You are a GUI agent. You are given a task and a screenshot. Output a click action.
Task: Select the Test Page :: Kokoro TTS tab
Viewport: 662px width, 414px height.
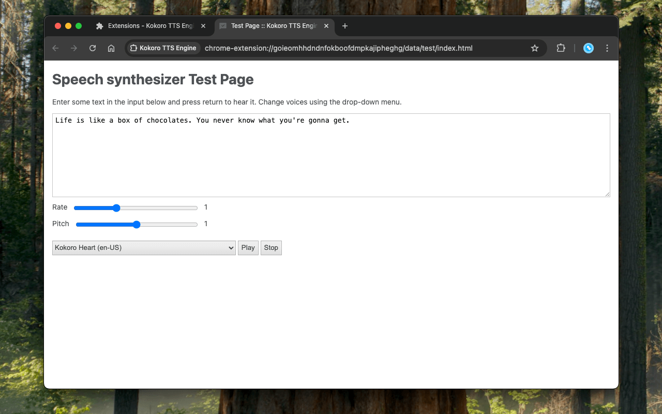(274, 26)
